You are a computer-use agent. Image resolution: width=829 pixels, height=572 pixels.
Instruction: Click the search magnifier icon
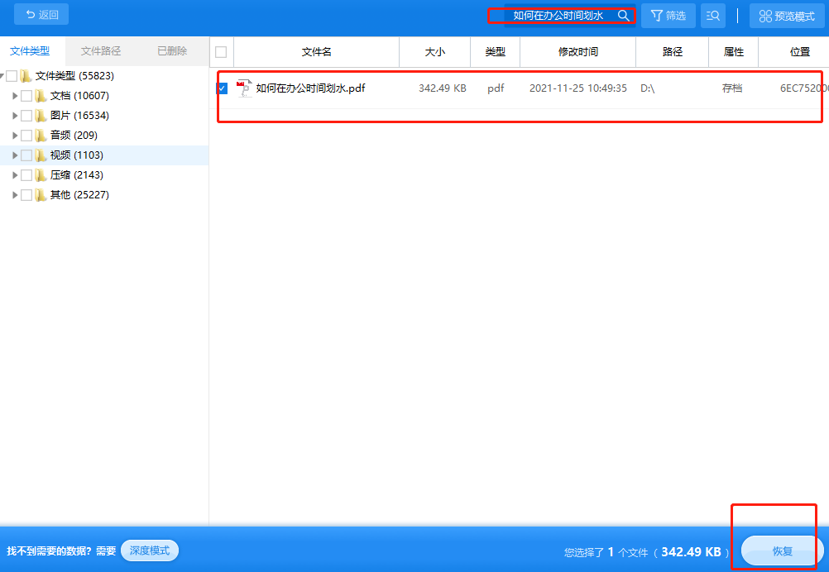coord(623,16)
